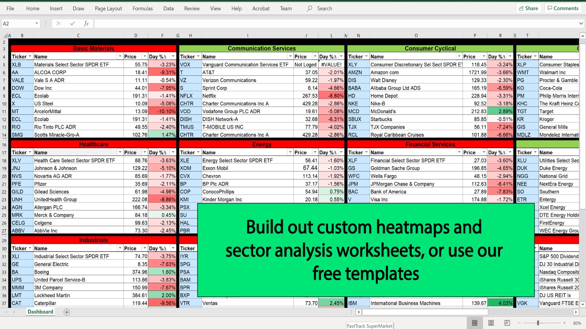The height and width of the screenshot is (329, 586).
Task: Select column C header
Action: 78,36
